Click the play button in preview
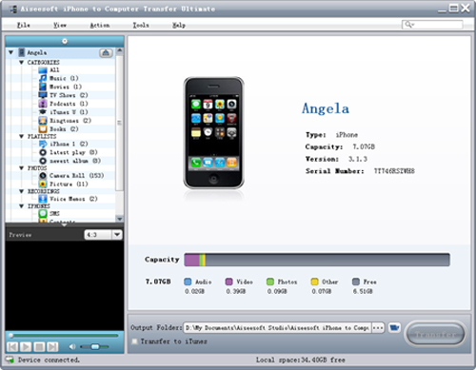Screen dimensions: 476x370 pos(26,346)
